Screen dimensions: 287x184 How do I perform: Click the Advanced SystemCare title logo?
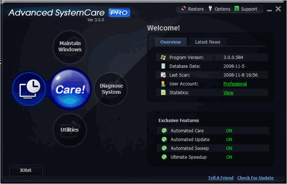(57, 13)
